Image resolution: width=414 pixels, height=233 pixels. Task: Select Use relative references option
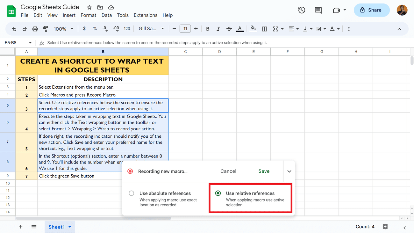[x=218, y=193]
